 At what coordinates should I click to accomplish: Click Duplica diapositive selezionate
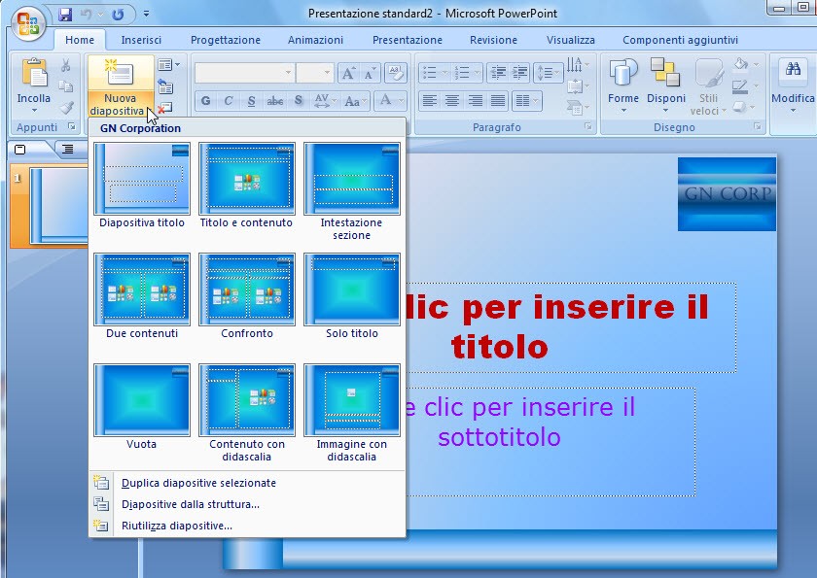tap(198, 483)
